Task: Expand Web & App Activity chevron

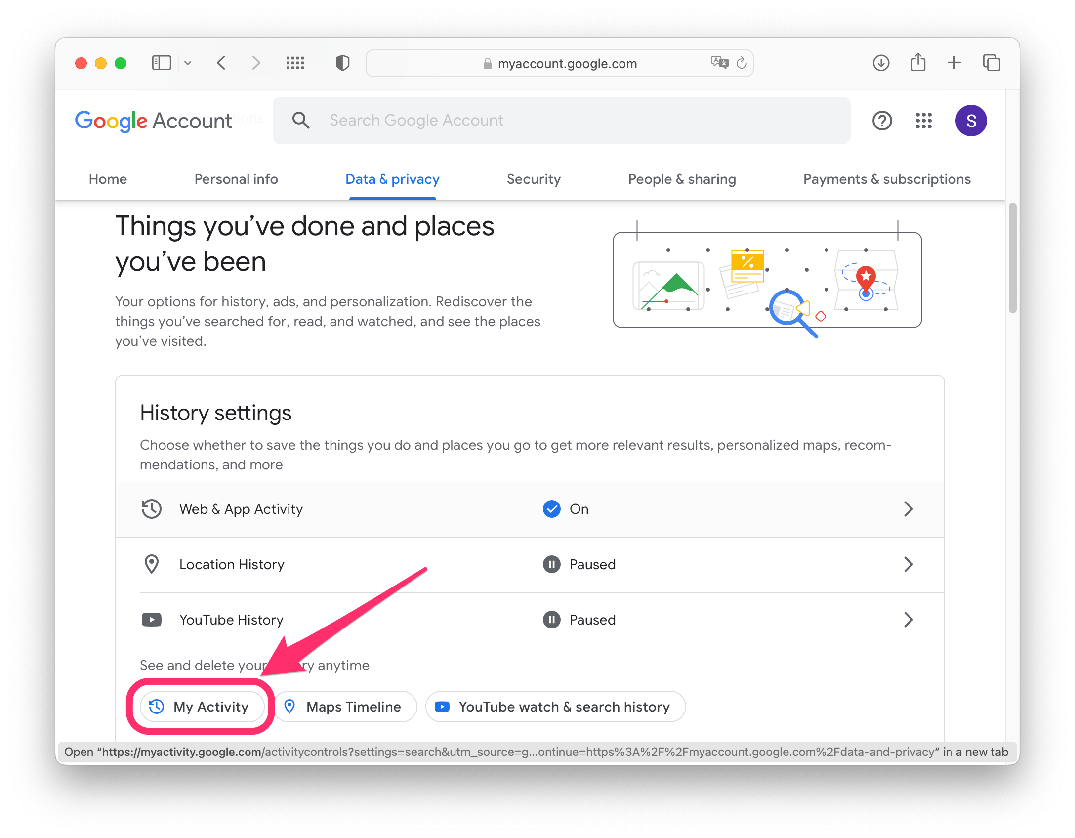Action: pos(908,509)
